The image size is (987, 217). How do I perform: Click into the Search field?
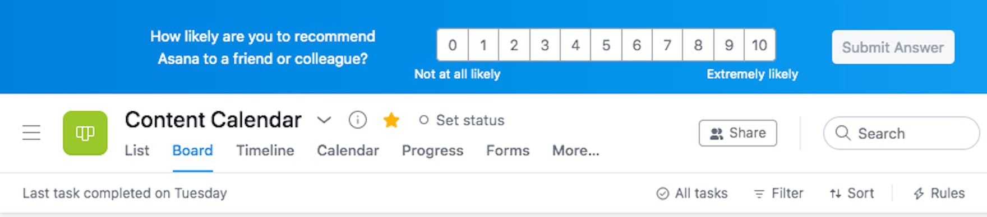tap(901, 133)
